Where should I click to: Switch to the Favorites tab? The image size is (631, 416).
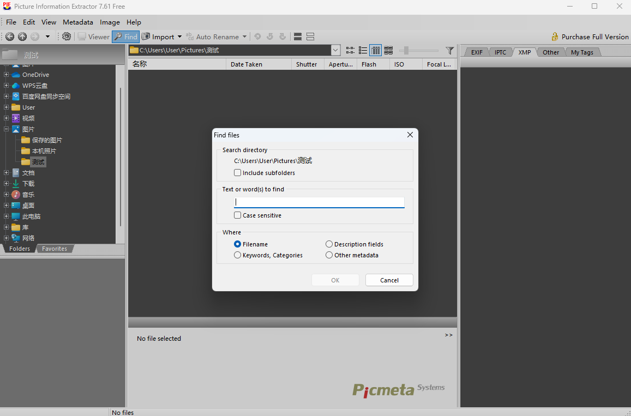[x=55, y=249]
